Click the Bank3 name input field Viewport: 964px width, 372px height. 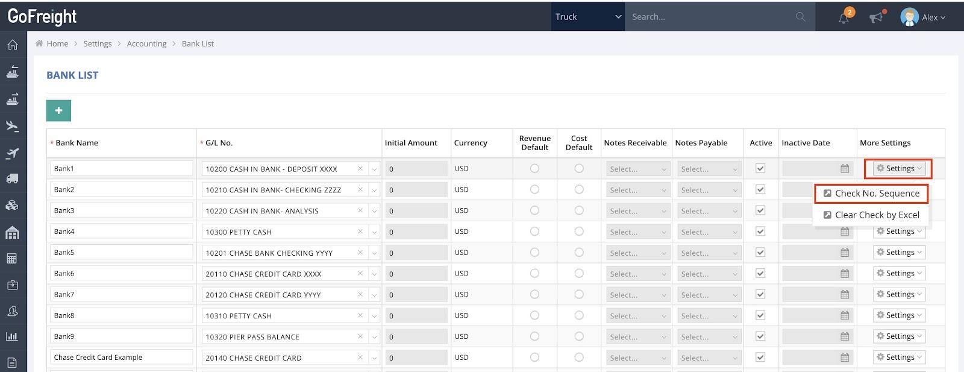tap(121, 210)
